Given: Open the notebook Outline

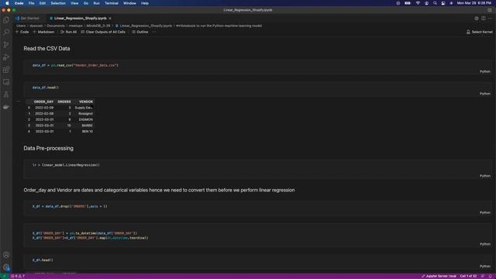Looking at the screenshot, I should click(139, 32).
